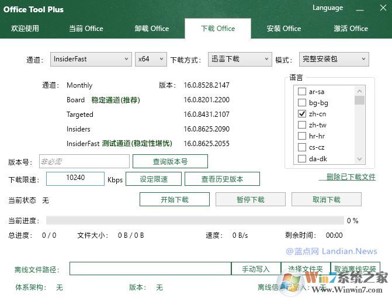Click the 当前进度 progress bar
392x298 pixels.
[x=195, y=220]
